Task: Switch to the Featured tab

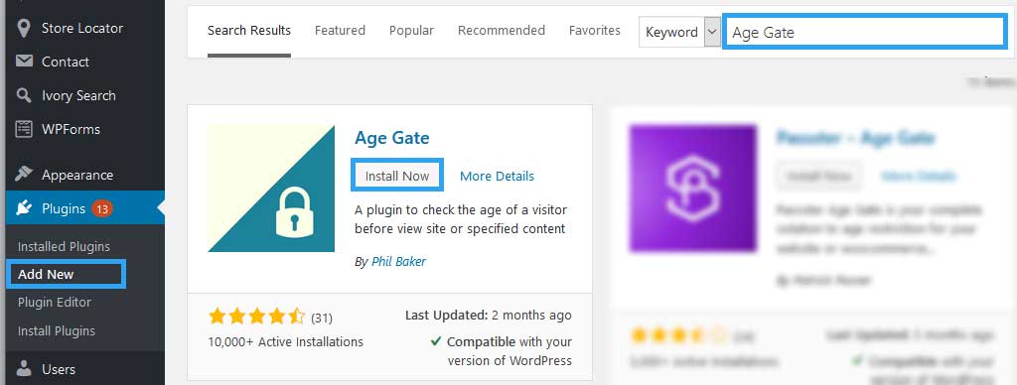Action: tap(340, 31)
